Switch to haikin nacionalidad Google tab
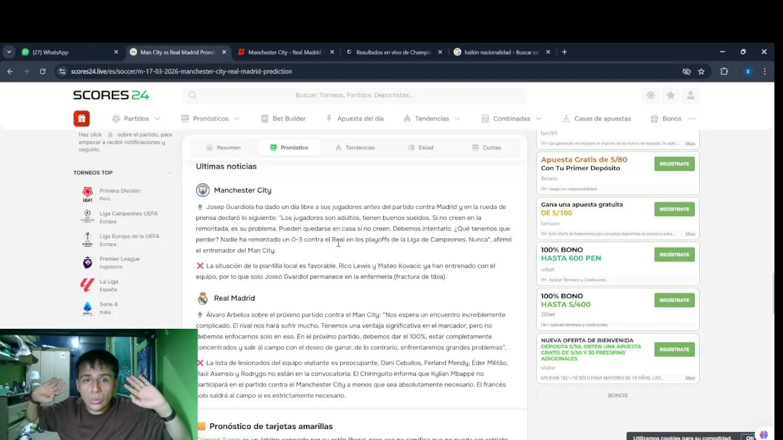 [502, 52]
